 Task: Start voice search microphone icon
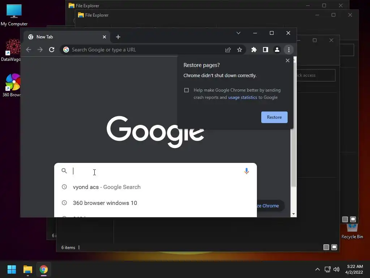tap(246, 171)
